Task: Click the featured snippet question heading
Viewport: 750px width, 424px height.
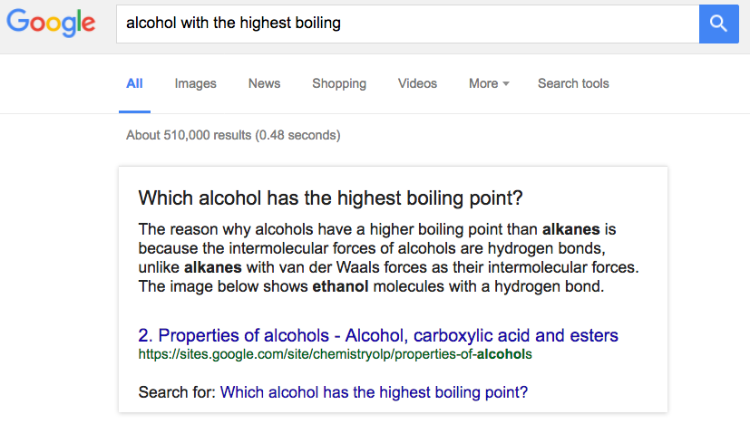Action: [x=331, y=198]
